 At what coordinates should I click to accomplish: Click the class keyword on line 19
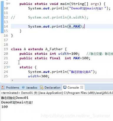(16, 49)
